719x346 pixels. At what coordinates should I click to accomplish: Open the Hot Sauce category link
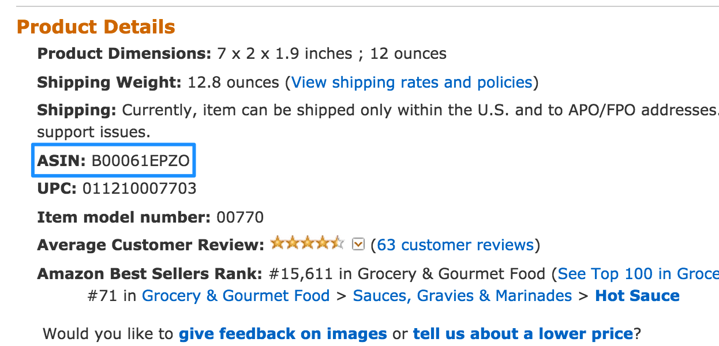(637, 296)
